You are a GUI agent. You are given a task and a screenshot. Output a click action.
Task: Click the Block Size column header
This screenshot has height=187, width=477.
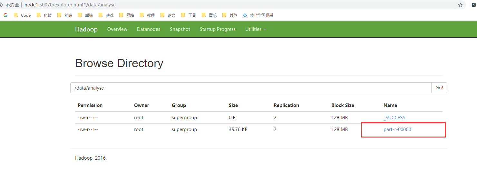pos(343,105)
